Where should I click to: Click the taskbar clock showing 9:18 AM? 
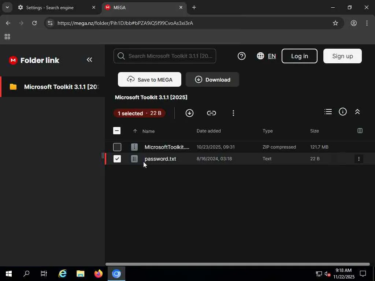(344, 274)
